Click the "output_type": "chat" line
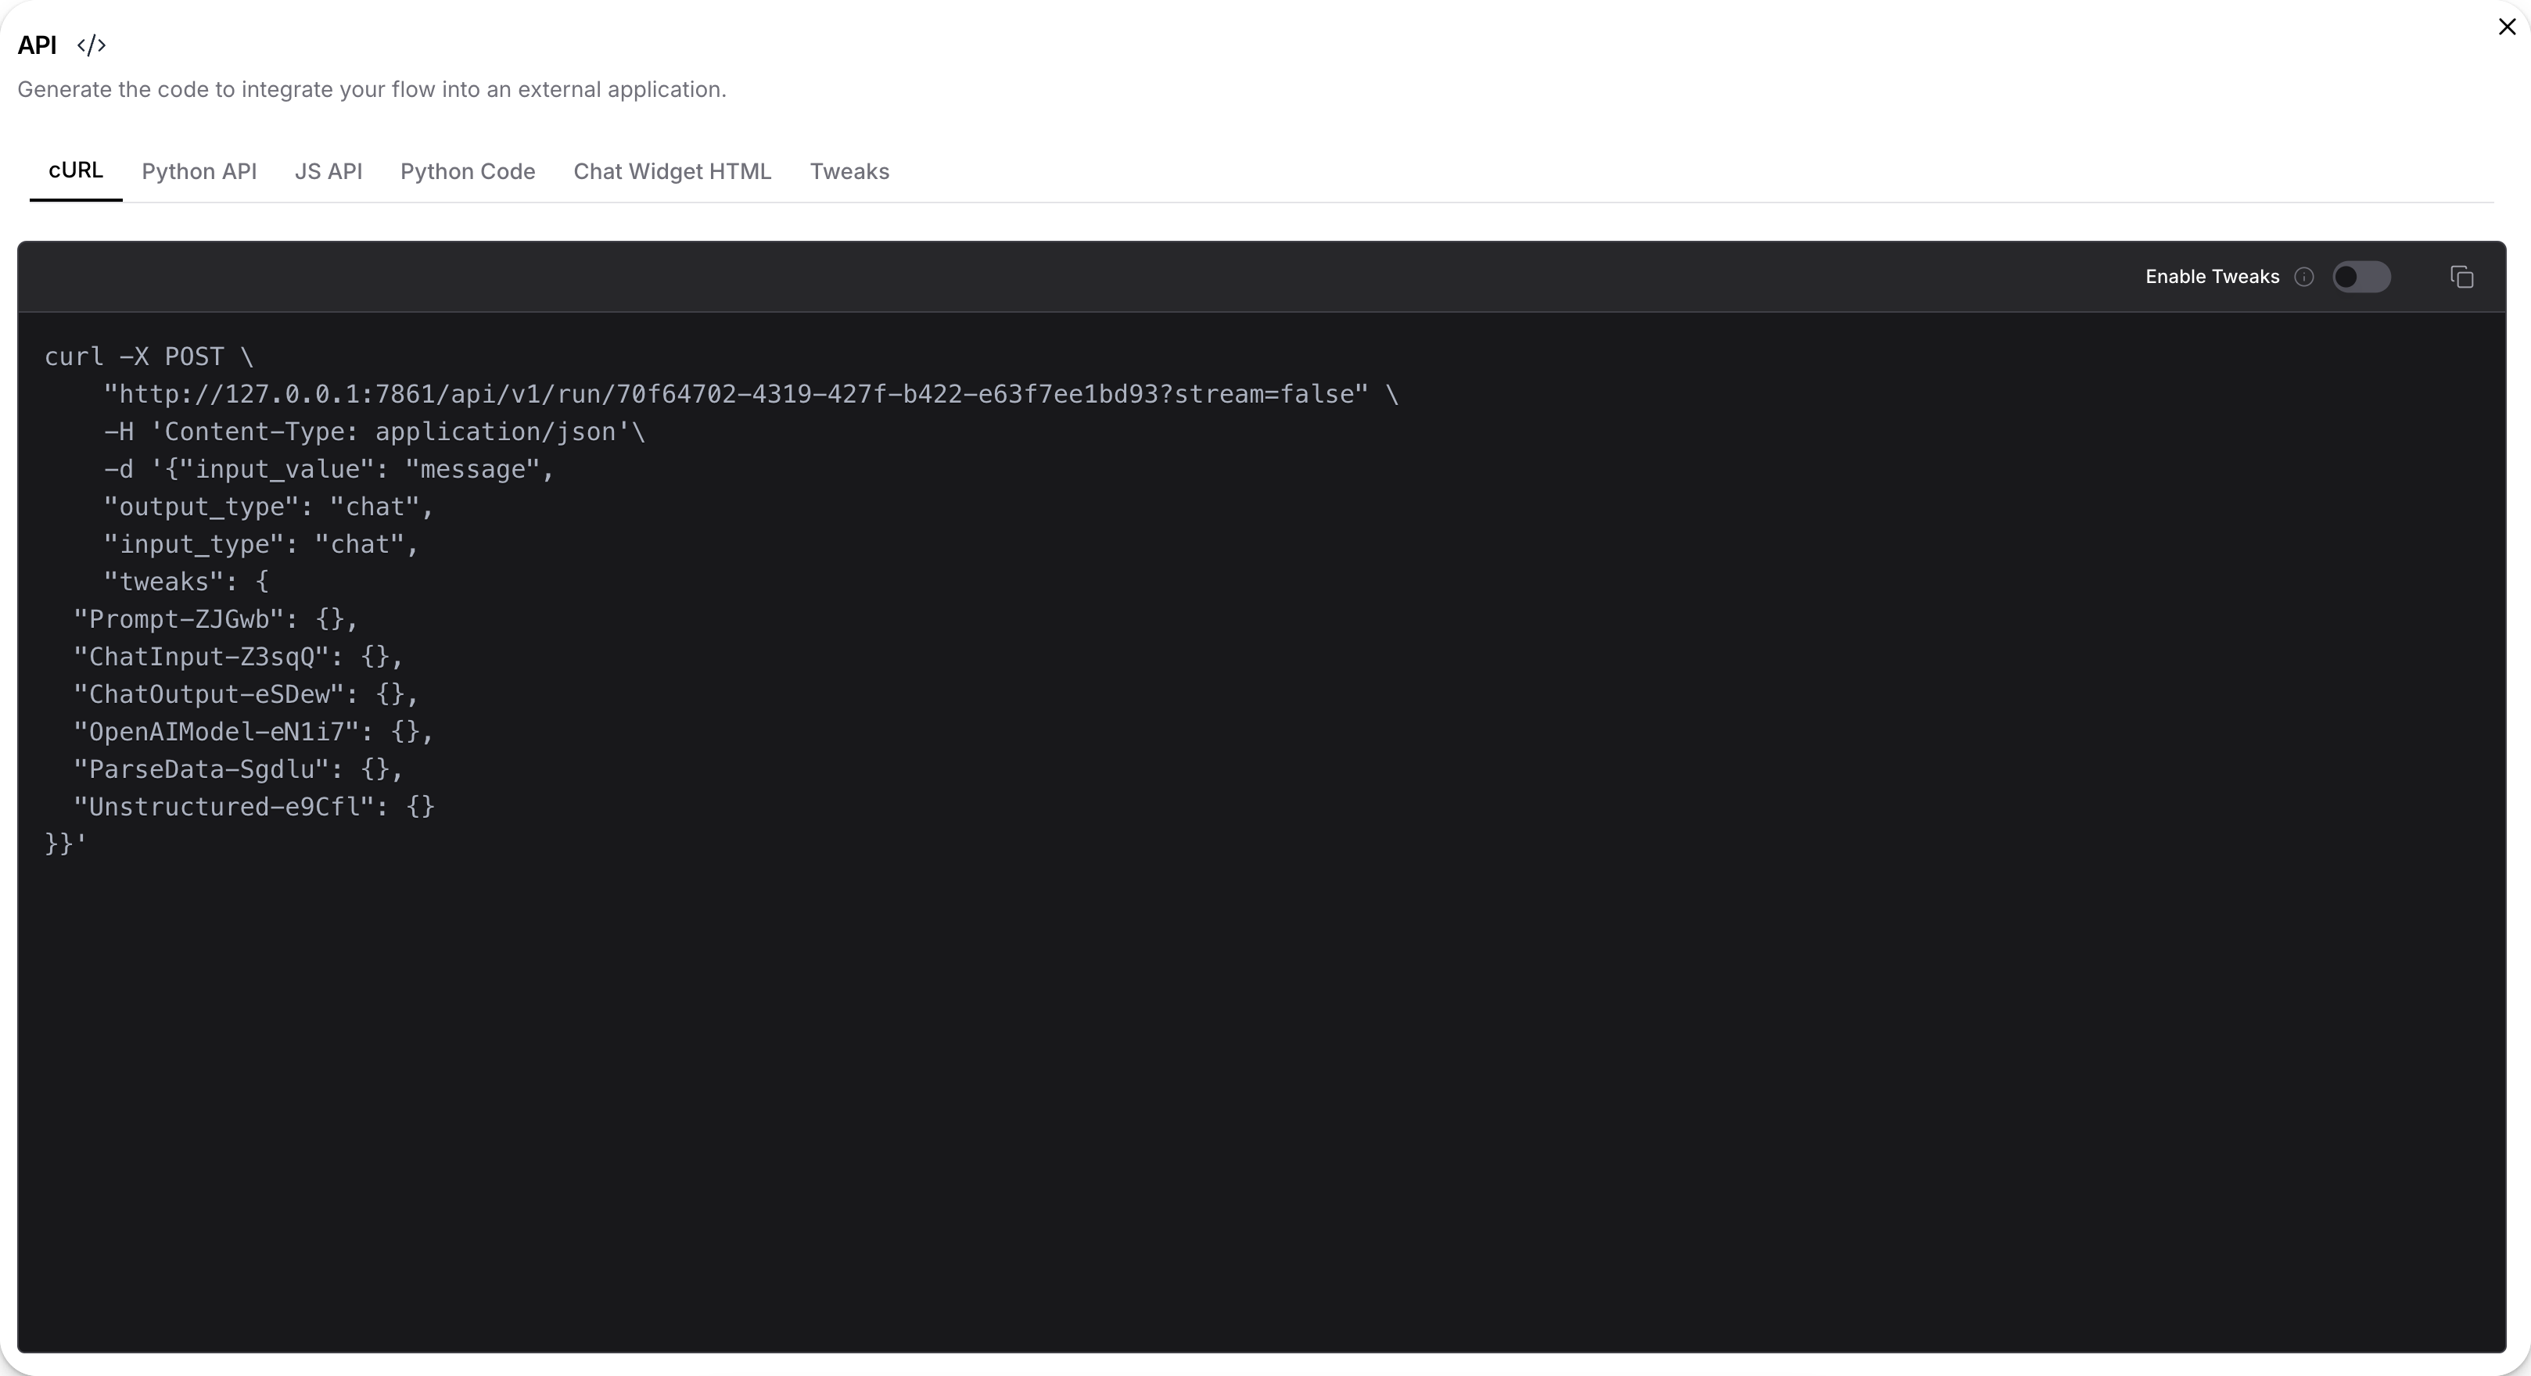 point(269,507)
